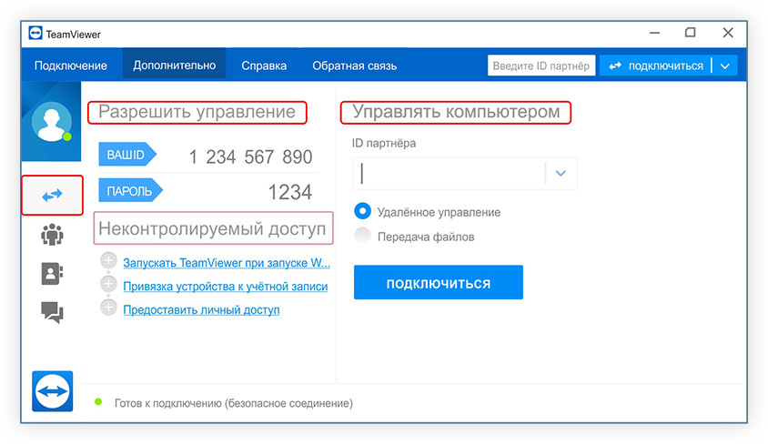This screenshot has height=444, width=768.
Task: Click the large ПОДКЛЮЧИТЬСЯ button
Action: click(439, 282)
